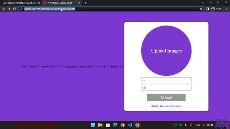Focus the first text field above 222
Screen dimensions: 230x129
coord(166,80)
